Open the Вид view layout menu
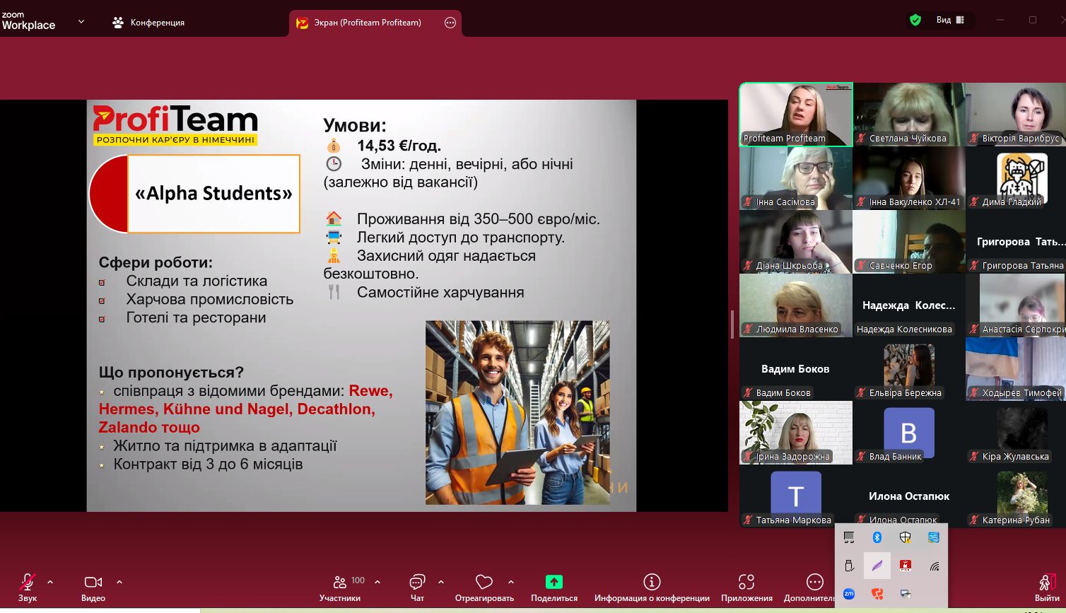 point(950,20)
